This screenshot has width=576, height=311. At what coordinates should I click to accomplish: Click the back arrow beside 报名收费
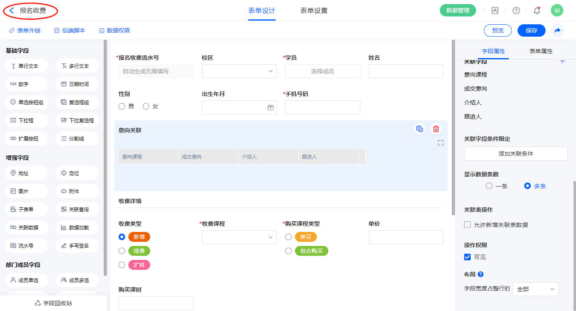tap(12, 11)
